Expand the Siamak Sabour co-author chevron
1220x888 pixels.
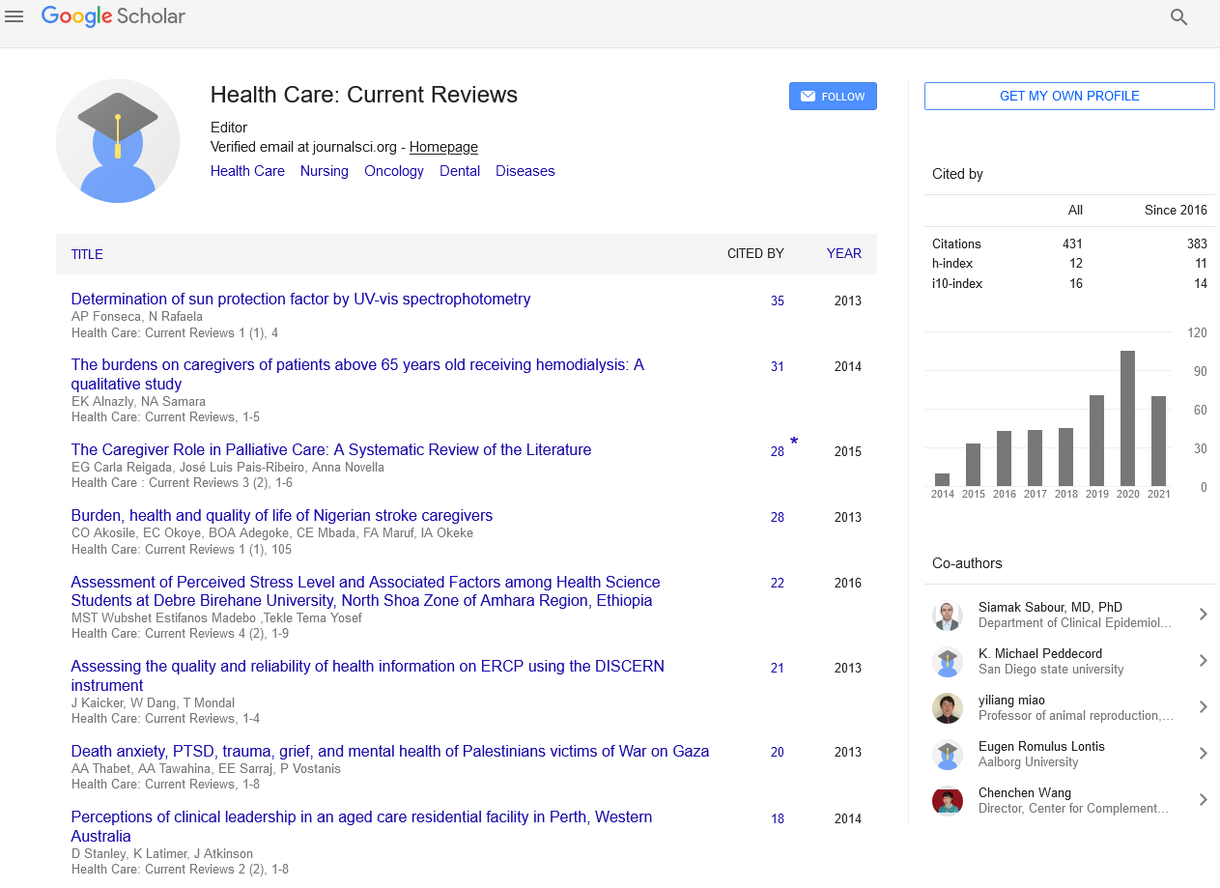(x=1203, y=615)
